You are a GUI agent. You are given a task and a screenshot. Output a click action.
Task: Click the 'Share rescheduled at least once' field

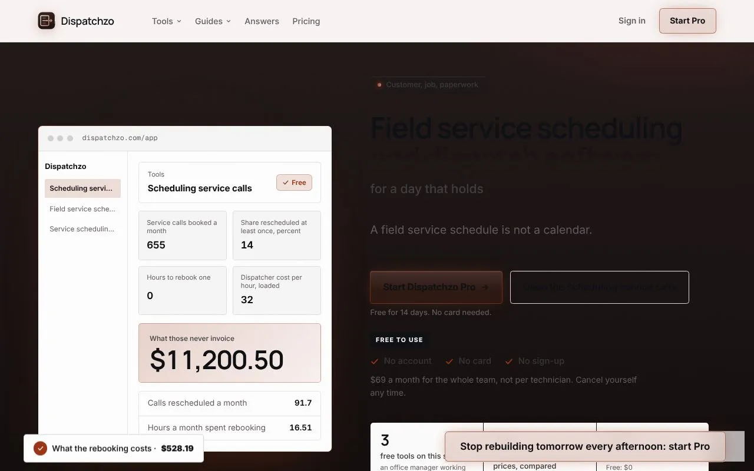(x=277, y=235)
